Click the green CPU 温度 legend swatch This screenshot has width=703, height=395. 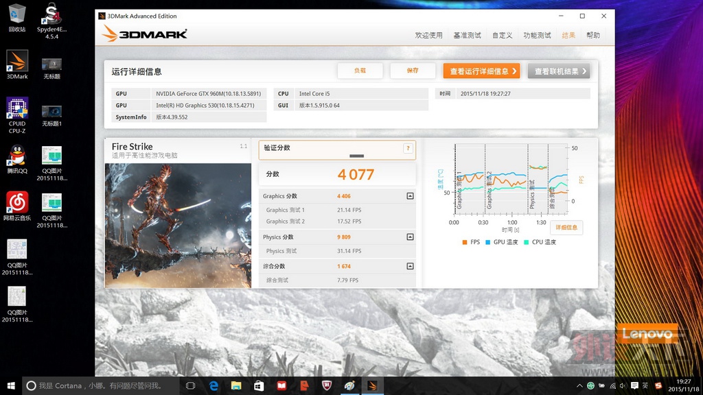(x=527, y=242)
